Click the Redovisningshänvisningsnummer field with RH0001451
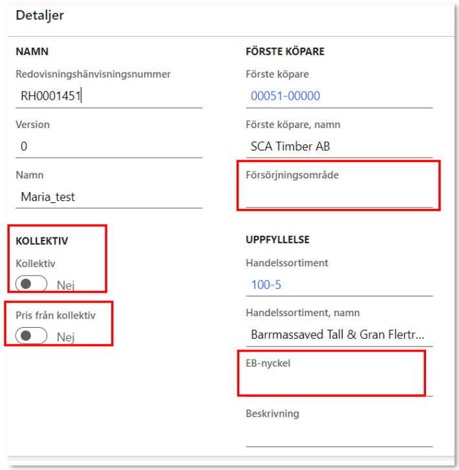459x470 pixels. [109, 96]
